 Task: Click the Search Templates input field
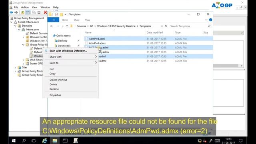point(188,26)
